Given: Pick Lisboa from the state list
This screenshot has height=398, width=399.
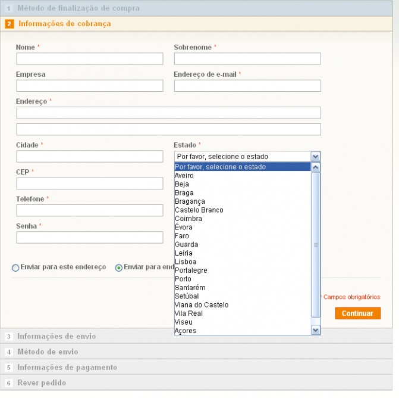Looking at the screenshot, I should pyautogui.click(x=186, y=262).
